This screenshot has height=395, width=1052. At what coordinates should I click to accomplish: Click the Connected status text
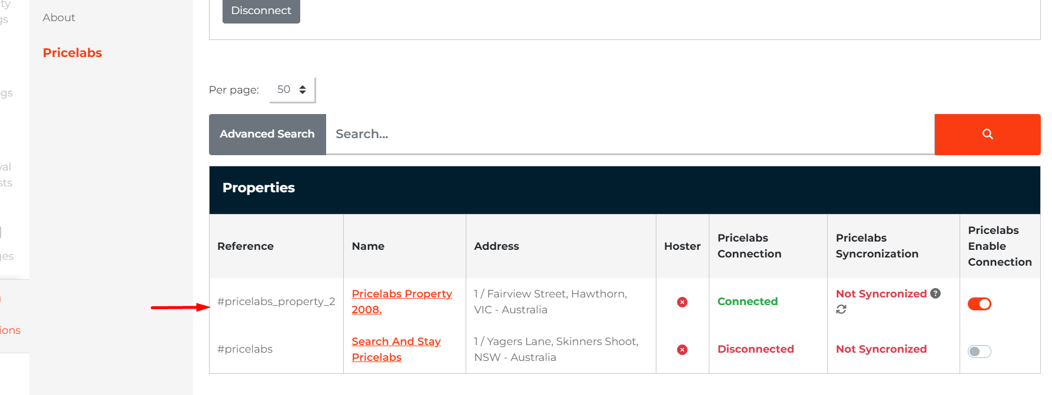(x=748, y=302)
